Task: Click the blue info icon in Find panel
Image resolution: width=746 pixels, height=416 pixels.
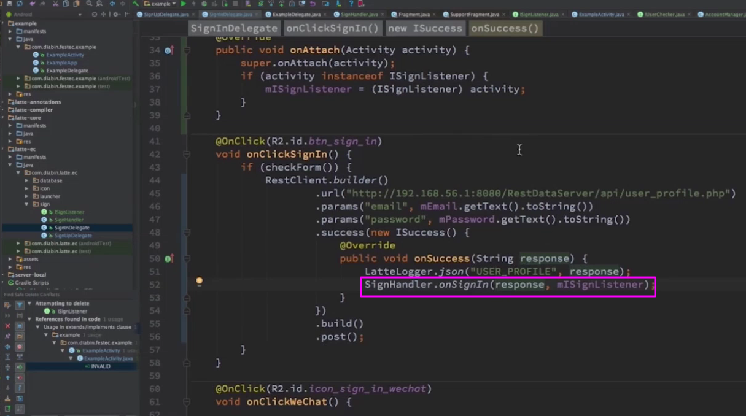Action: click(20, 388)
